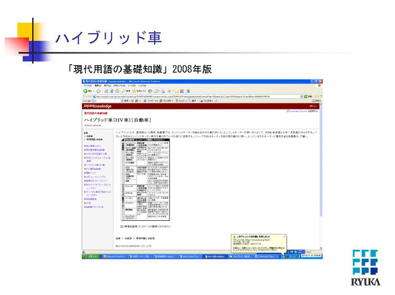
Task: Open the 表示(V) menu
Action: tap(108, 86)
